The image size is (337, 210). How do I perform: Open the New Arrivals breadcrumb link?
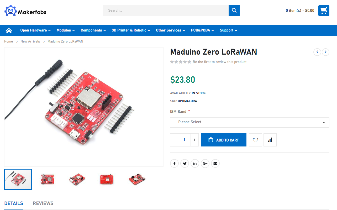[30, 41]
